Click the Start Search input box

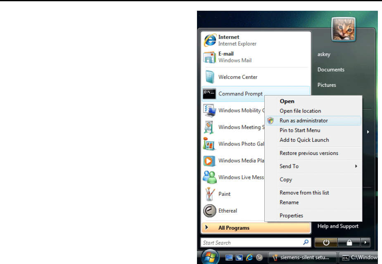point(251,243)
